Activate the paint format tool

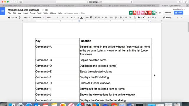point(19,18)
